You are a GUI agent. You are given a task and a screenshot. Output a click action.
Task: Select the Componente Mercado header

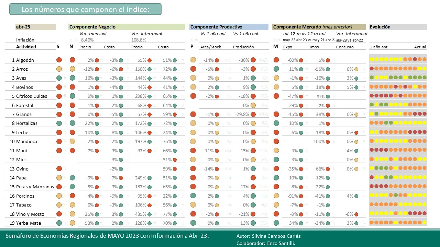[319, 27]
